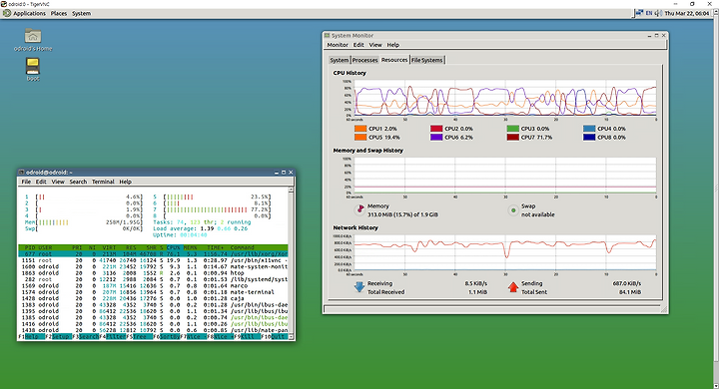
Task: Click the EN keyboard layout indicator
Action: coord(649,13)
